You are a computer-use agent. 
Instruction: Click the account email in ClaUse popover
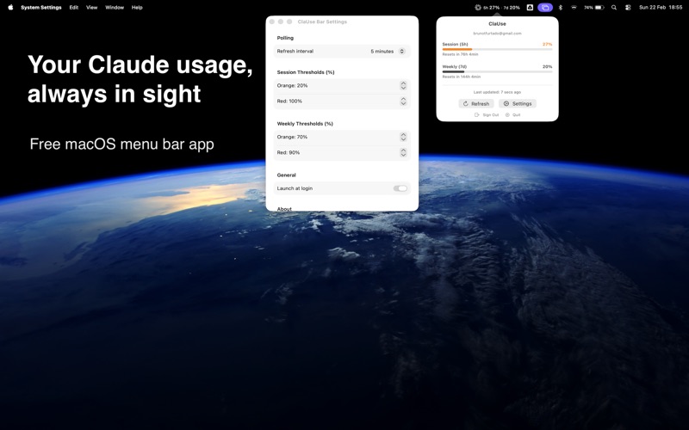tap(497, 34)
